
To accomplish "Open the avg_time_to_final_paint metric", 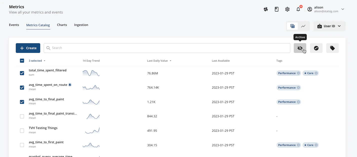I will point(46,99).
